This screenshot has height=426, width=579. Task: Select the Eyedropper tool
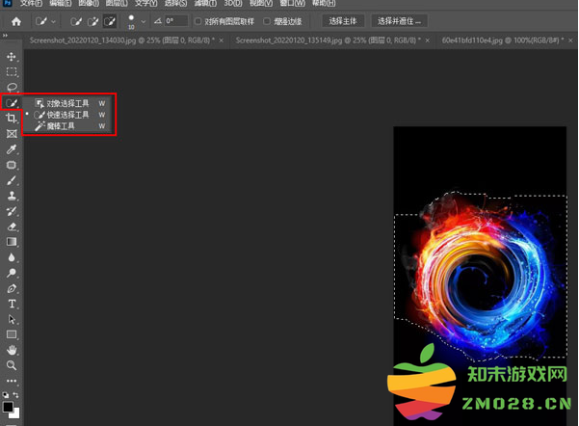pos(12,149)
